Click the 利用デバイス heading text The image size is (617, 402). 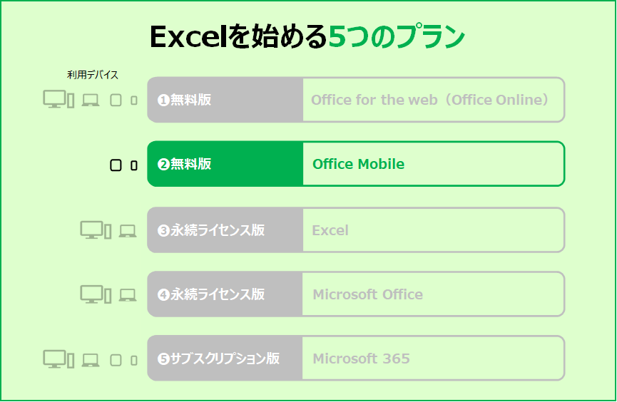93,75
